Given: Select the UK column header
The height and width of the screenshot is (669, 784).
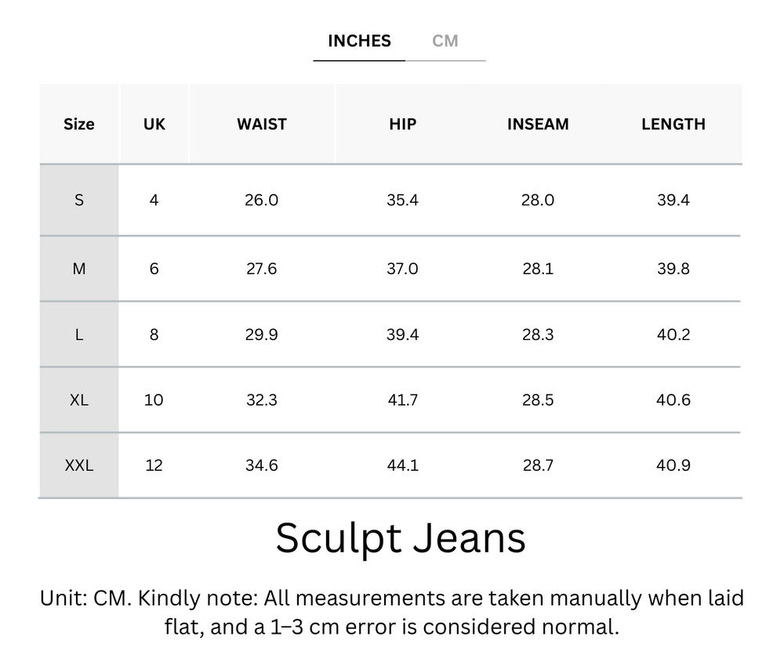Looking at the screenshot, I should click(x=154, y=124).
